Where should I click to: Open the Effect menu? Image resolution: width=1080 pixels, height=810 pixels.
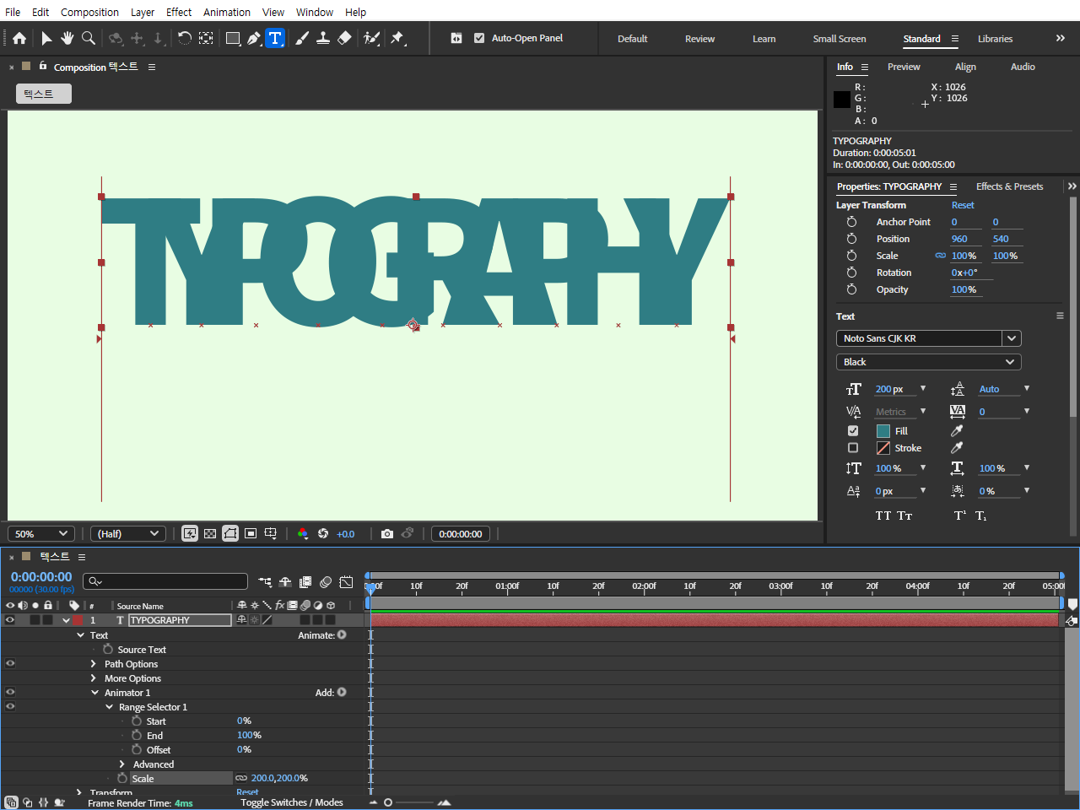(x=179, y=12)
